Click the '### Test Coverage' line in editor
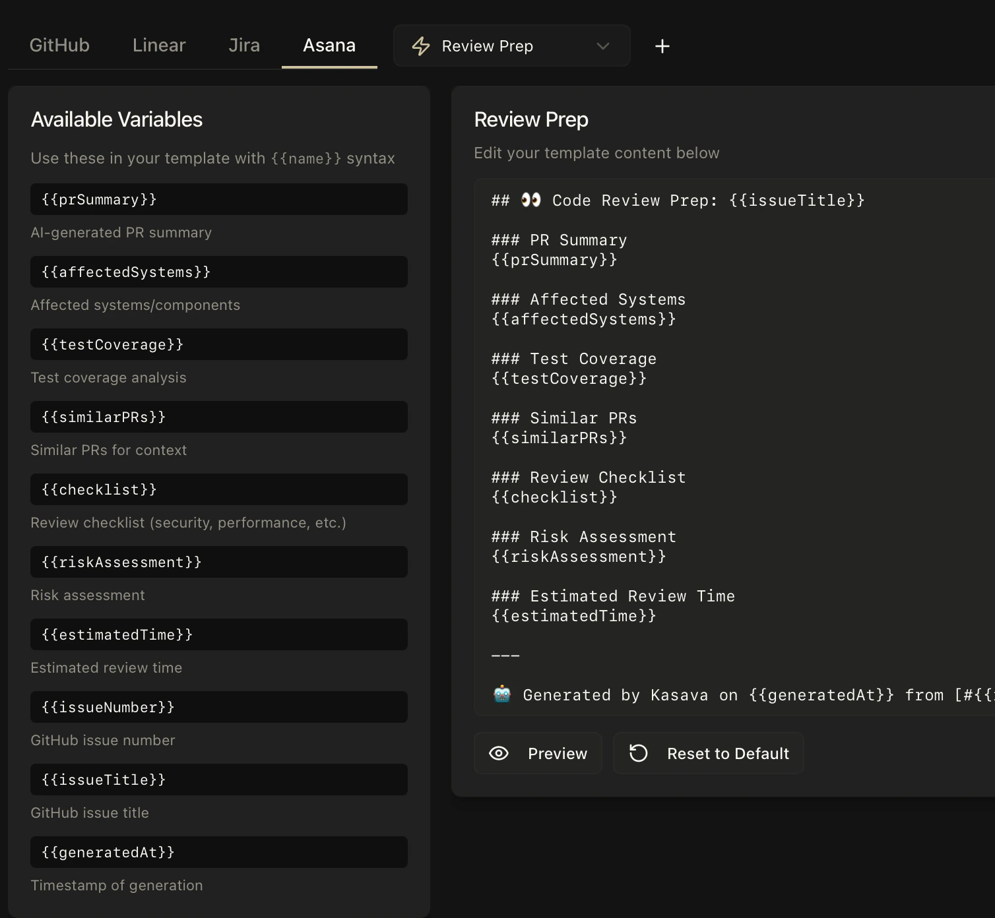 tap(574, 359)
